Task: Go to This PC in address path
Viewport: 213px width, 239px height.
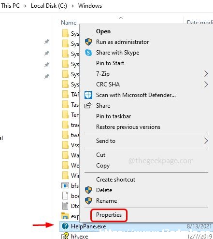Action: coord(11,6)
